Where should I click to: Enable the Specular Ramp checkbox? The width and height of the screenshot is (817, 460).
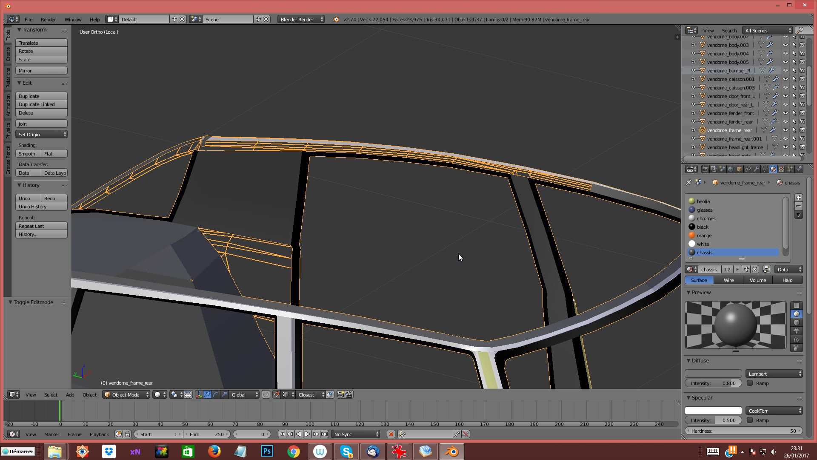[750, 420]
